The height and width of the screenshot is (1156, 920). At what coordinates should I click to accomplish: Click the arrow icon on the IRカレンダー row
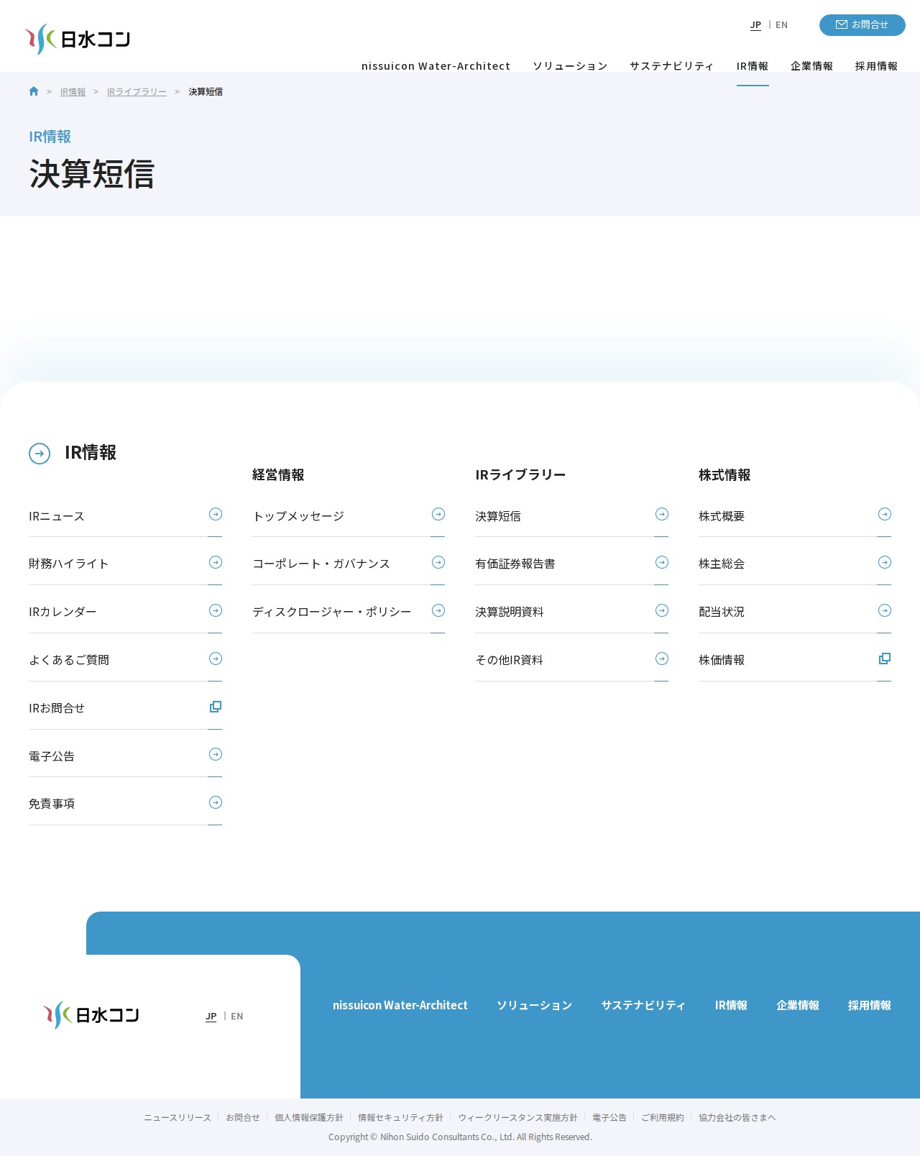click(x=216, y=610)
